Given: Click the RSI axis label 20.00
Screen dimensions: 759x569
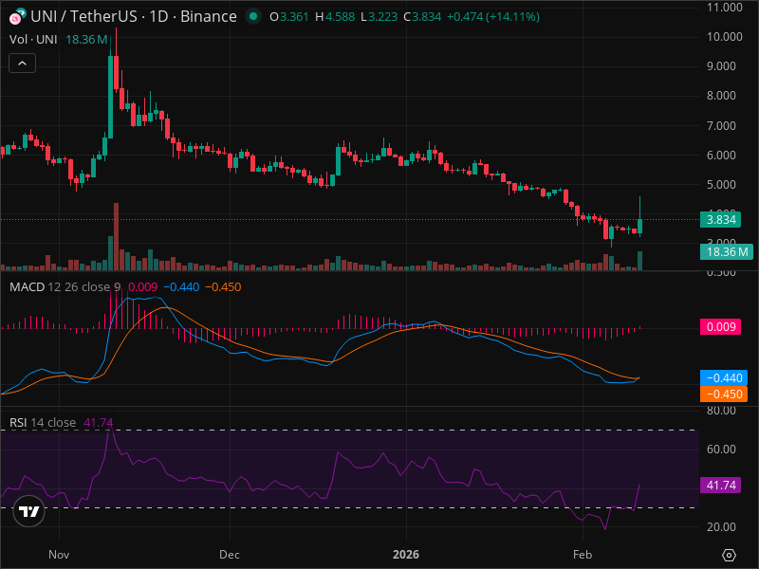Looking at the screenshot, I should coord(721,527).
